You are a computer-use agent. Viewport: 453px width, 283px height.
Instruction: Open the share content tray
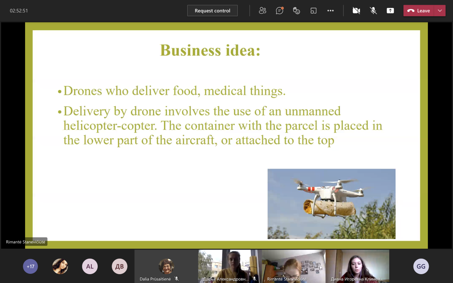[x=390, y=11]
